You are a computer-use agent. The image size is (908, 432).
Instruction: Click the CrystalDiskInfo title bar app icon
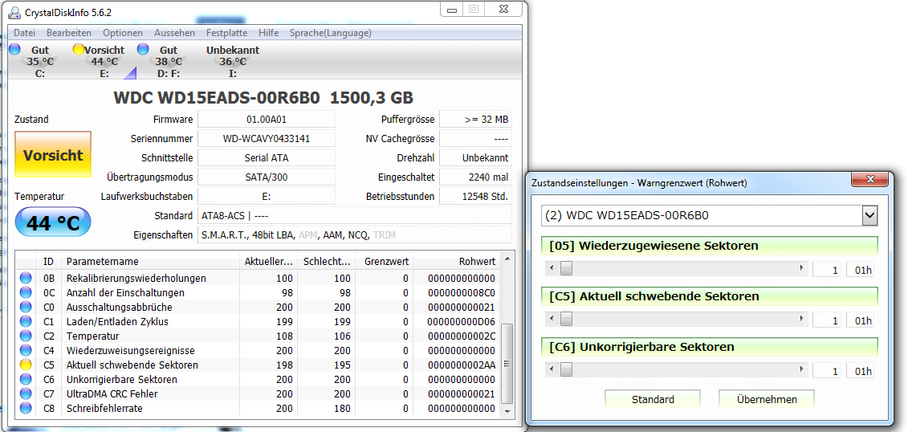click(14, 11)
